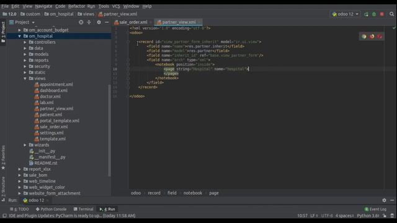
Task: Close the partner_view.xml editor tab
Action: click(x=199, y=22)
